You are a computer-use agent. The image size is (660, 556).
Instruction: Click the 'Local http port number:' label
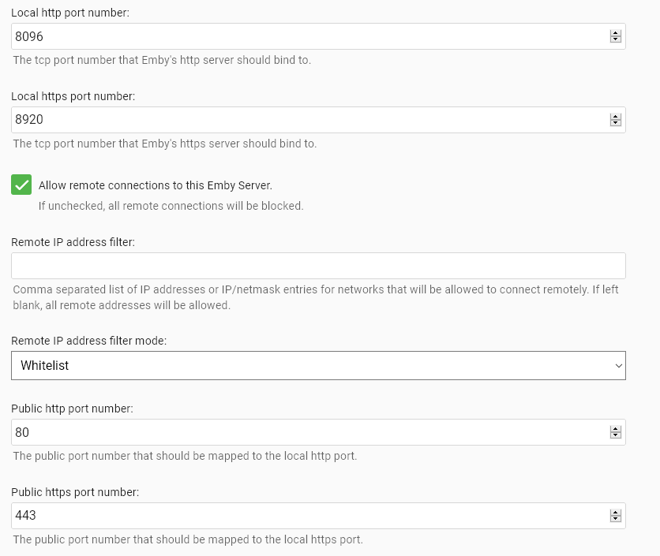(x=70, y=13)
